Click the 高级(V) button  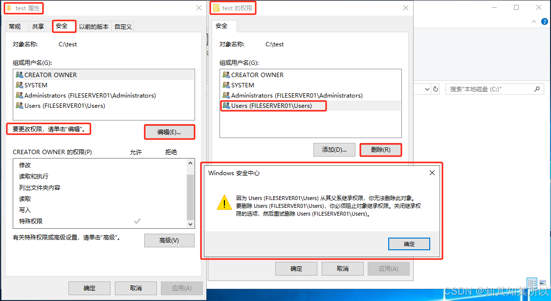click(169, 241)
